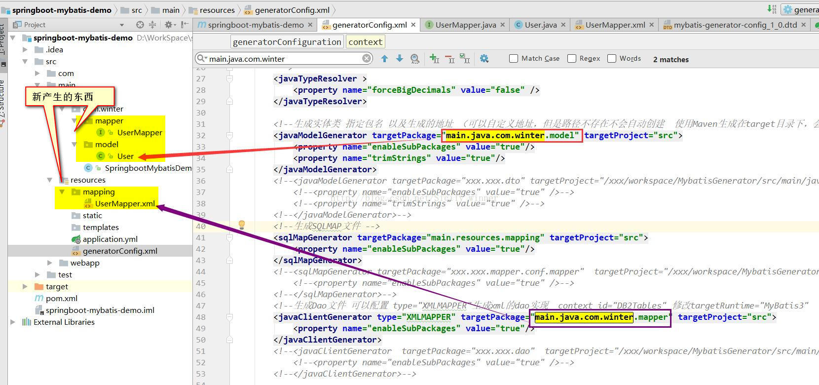This screenshot has height=385, width=819.
Task: Expand External Libraries node
Action: (13, 322)
